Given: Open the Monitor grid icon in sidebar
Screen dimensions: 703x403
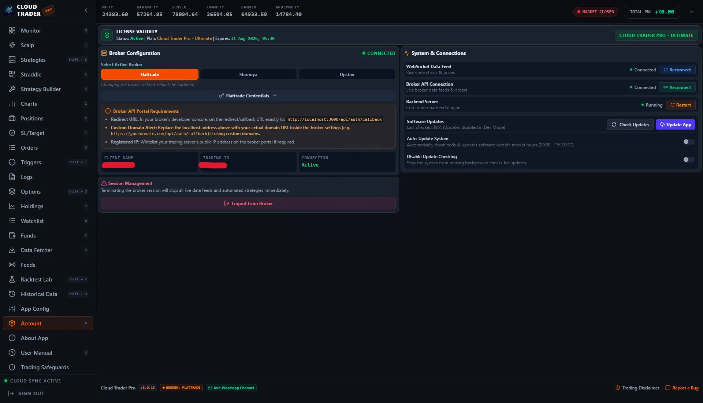Looking at the screenshot, I should 12,30.
